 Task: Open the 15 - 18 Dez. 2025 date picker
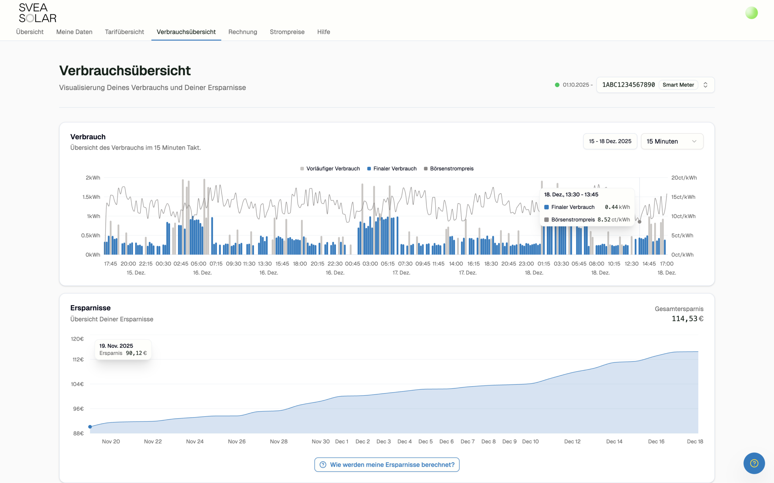tap(610, 141)
